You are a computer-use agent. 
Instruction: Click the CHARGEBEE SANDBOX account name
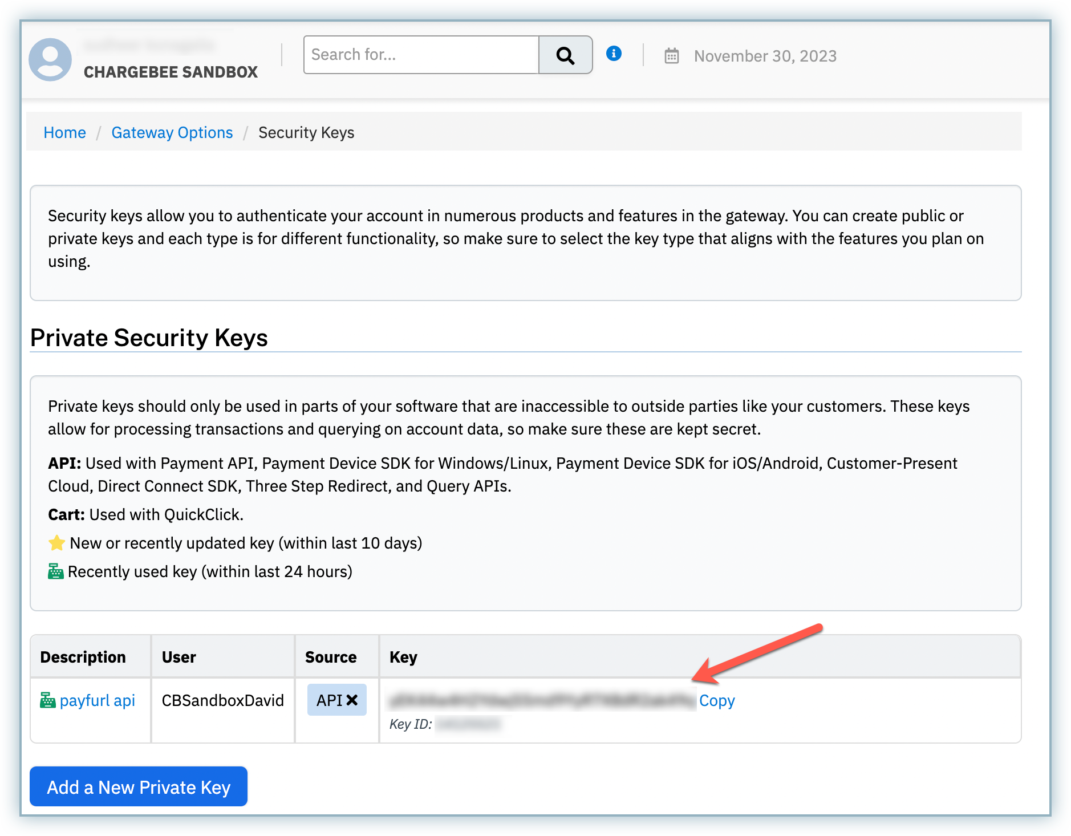click(171, 72)
